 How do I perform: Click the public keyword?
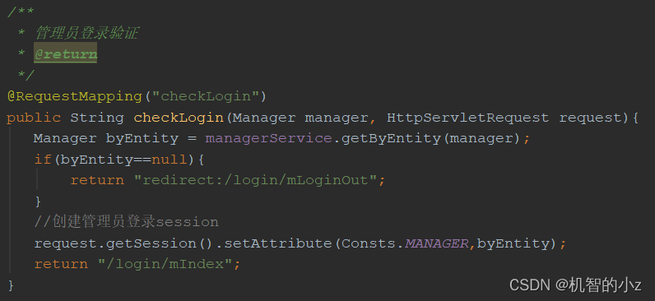(x=34, y=118)
